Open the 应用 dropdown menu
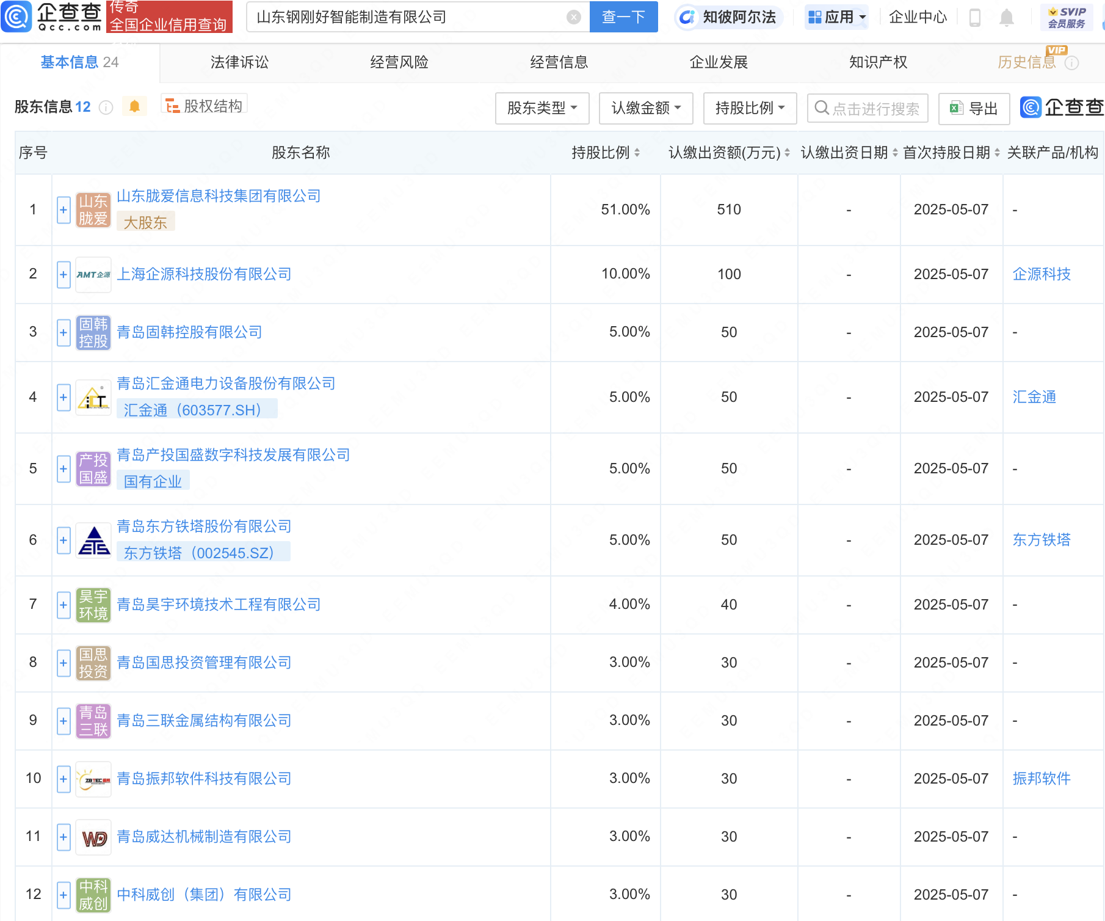The width and height of the screenshot is (1105, 921). click(837, 17)
